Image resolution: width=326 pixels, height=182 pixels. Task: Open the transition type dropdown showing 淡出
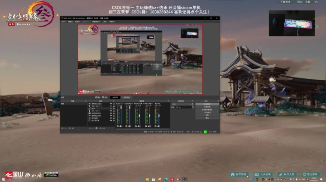tap(181, 104)
